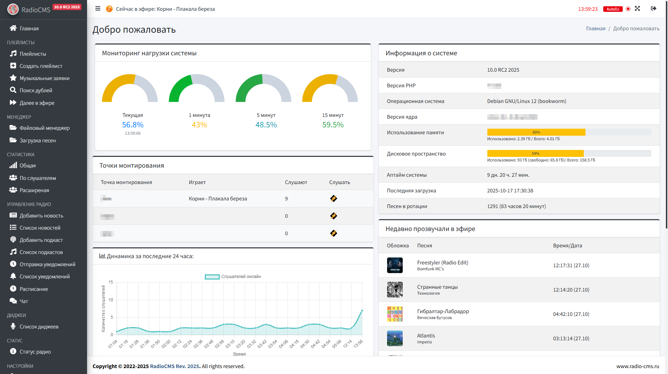Toggle the sidebar with the hamburger icon
Screen dimensions: 668x374
[x=98, y=9]
